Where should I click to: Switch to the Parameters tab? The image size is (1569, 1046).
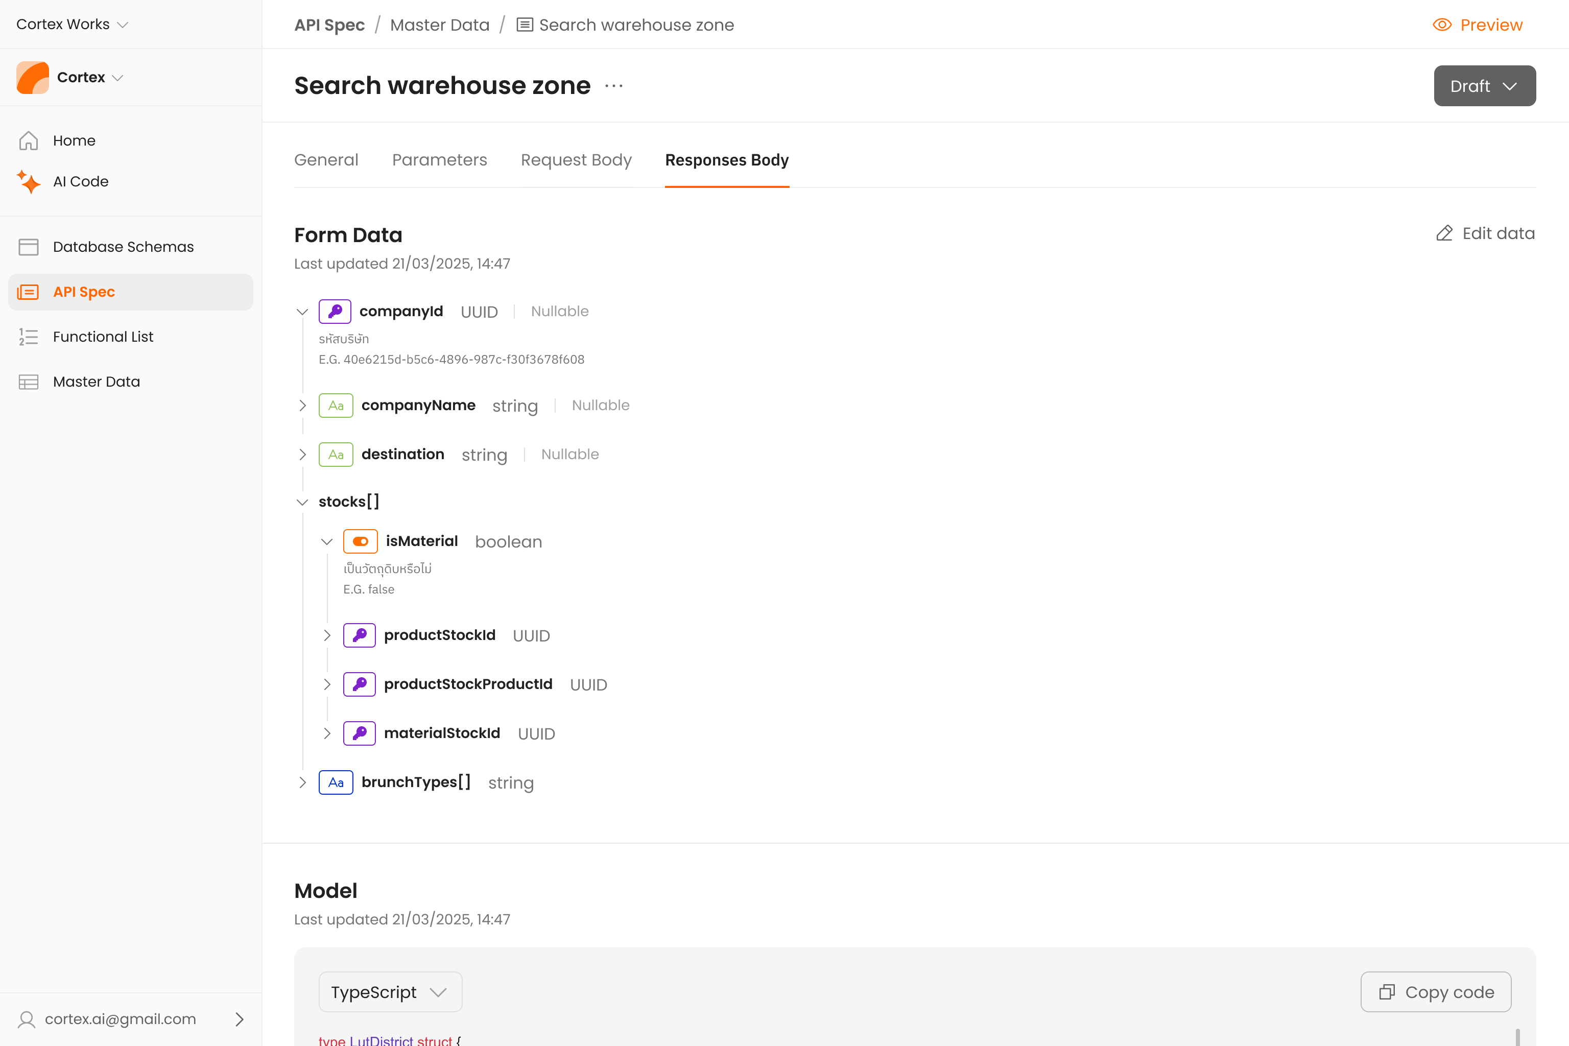(439, 160)
